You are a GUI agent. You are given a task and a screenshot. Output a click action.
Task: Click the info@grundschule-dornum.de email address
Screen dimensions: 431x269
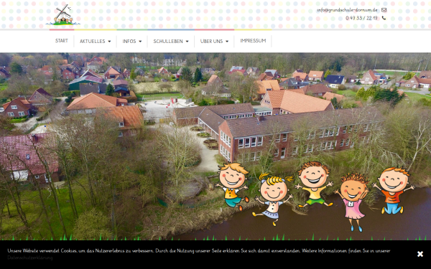[347, 10]
